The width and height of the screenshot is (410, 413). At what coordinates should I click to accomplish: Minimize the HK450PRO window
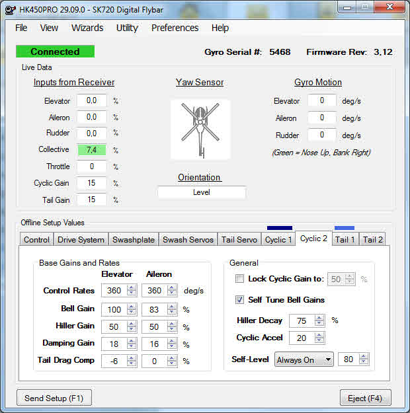(347, 7)
